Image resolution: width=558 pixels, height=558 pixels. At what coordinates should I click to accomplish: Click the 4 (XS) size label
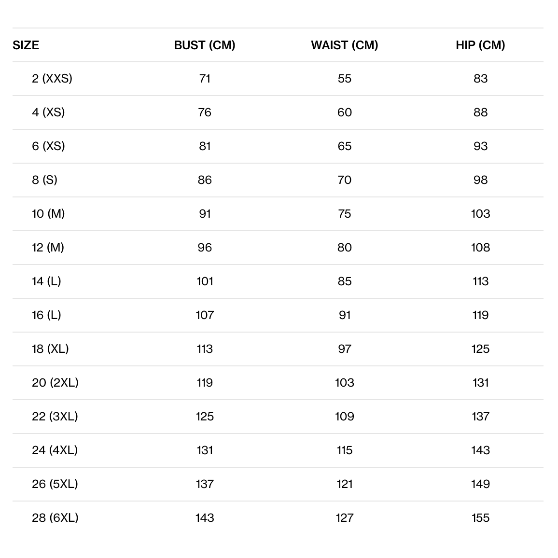pyautogui.click(x=48, y=112)
